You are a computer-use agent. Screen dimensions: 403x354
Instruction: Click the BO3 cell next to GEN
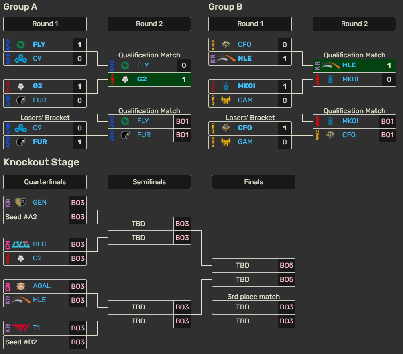(x=78, y=203)
